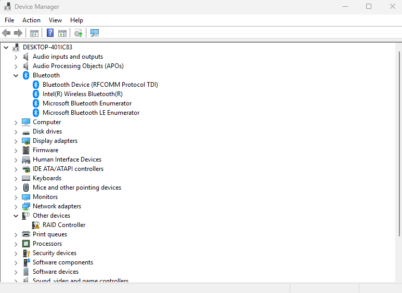Click the Print queues printer icon

click(x=26, y=234)
